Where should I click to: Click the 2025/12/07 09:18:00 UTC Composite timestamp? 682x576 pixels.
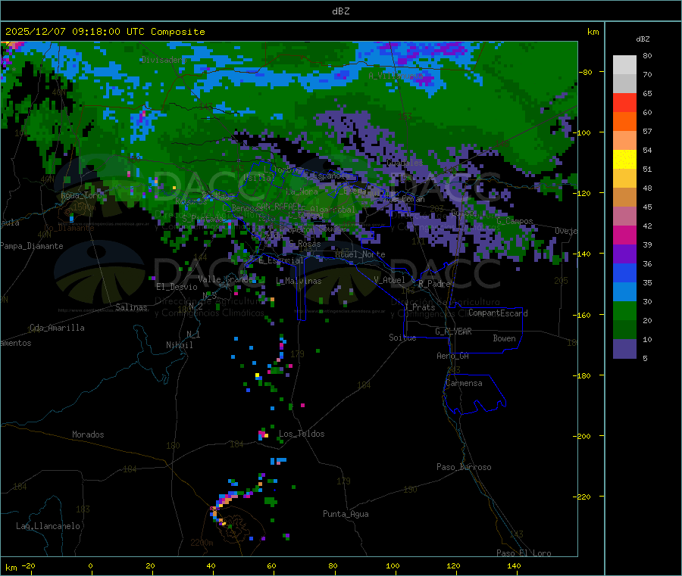tap(105, 32)
